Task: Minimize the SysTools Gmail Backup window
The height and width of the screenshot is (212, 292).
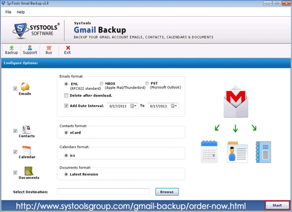Action: (268, 3)
